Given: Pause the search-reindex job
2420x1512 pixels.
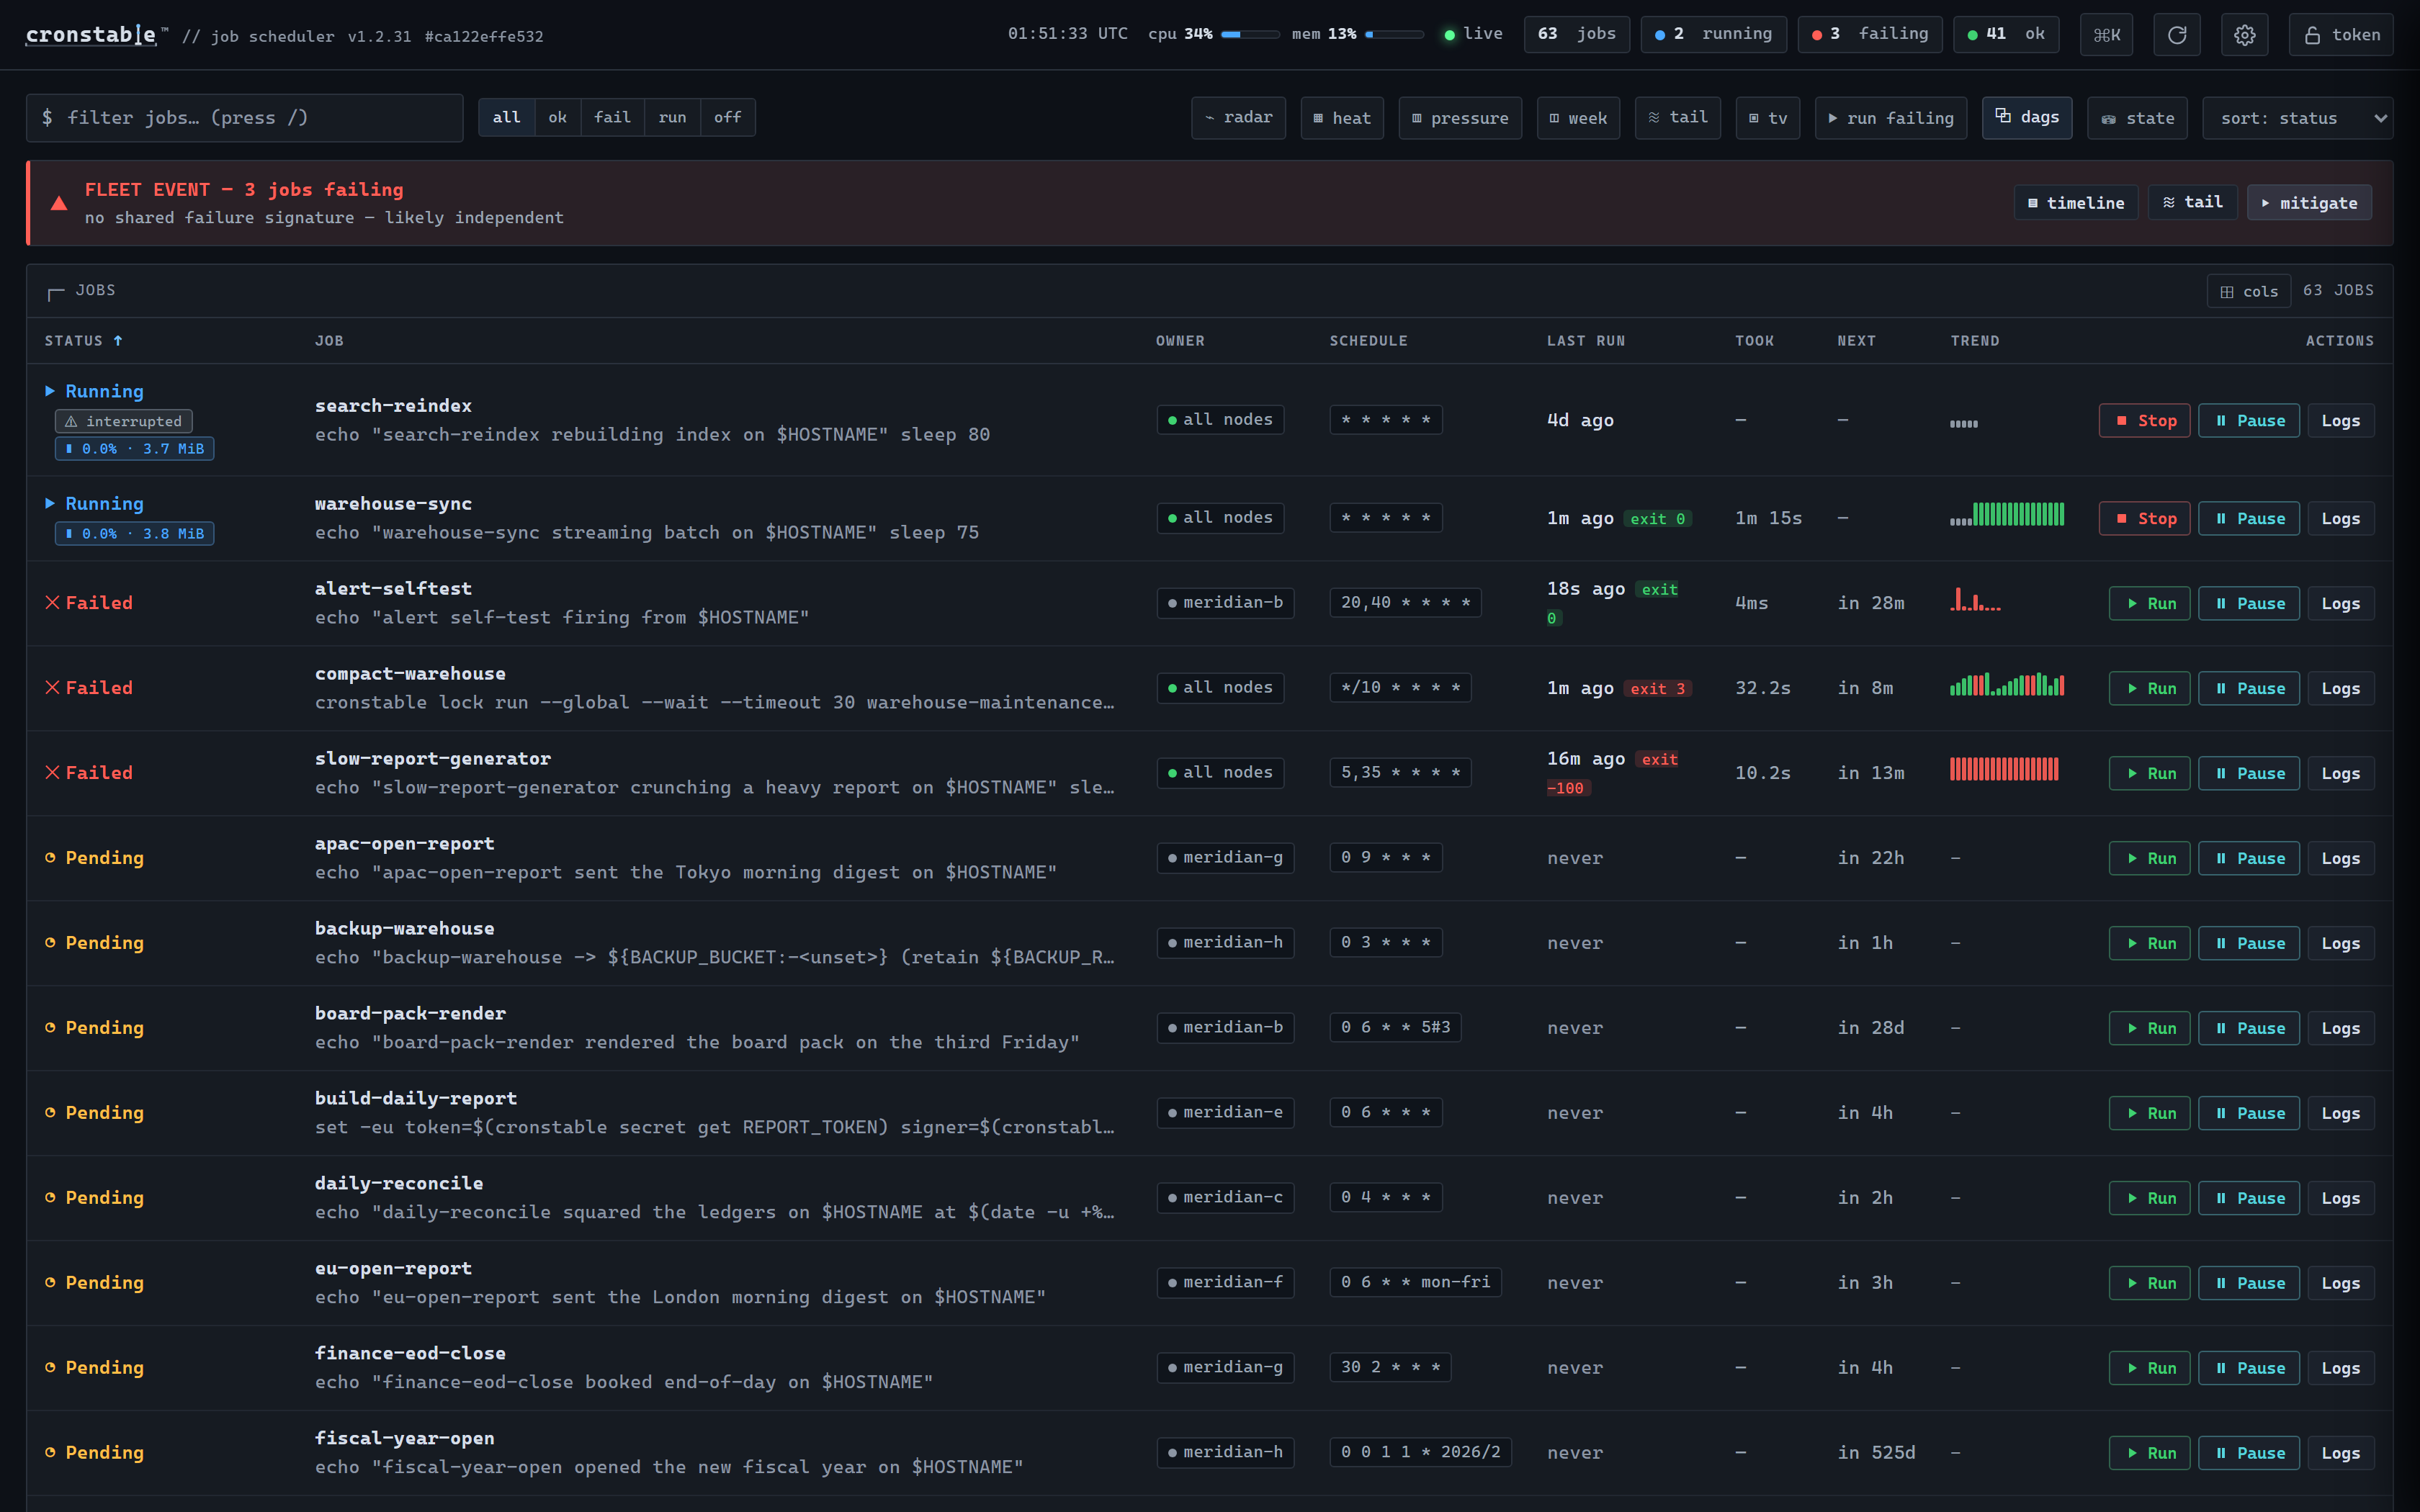Looking at the screenshot, I should click(x=2249, y=421).
